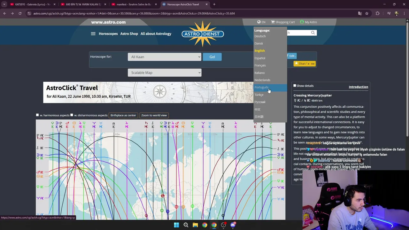Open the Chrome three-dot menu
Viewport: 409px width, 230px height.
(404, 13)
